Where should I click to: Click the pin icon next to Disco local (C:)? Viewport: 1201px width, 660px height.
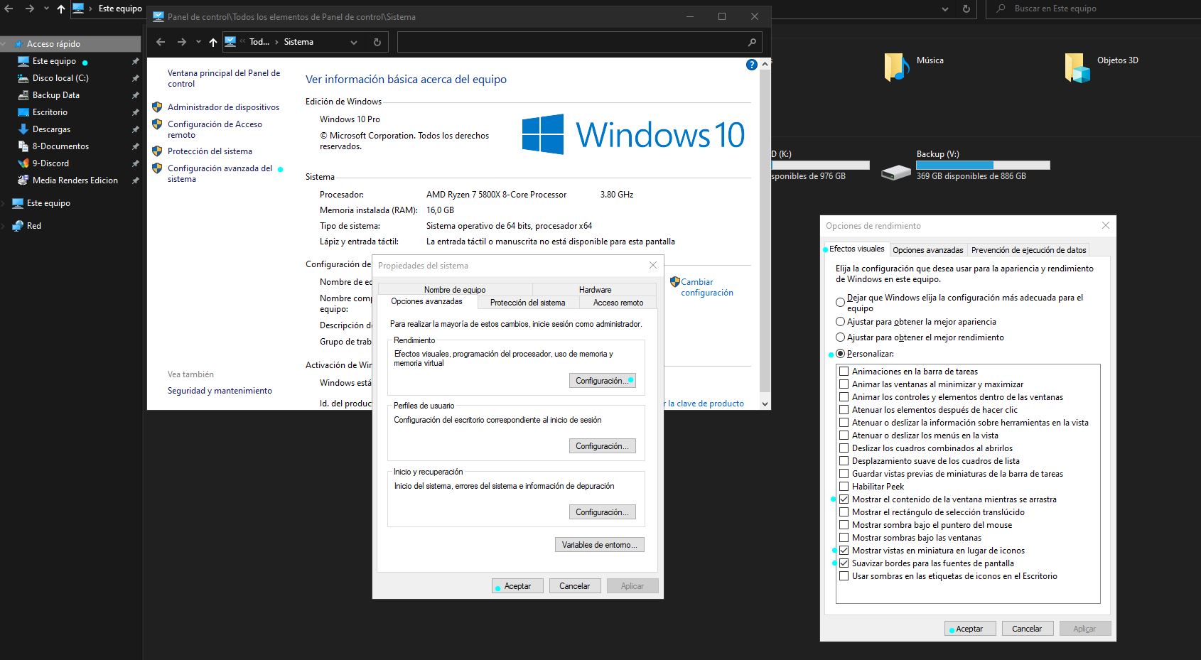point(135,78)
